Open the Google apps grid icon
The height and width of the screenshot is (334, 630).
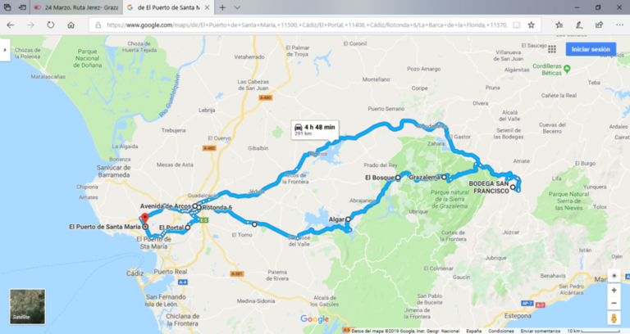(x=551, y=49)
